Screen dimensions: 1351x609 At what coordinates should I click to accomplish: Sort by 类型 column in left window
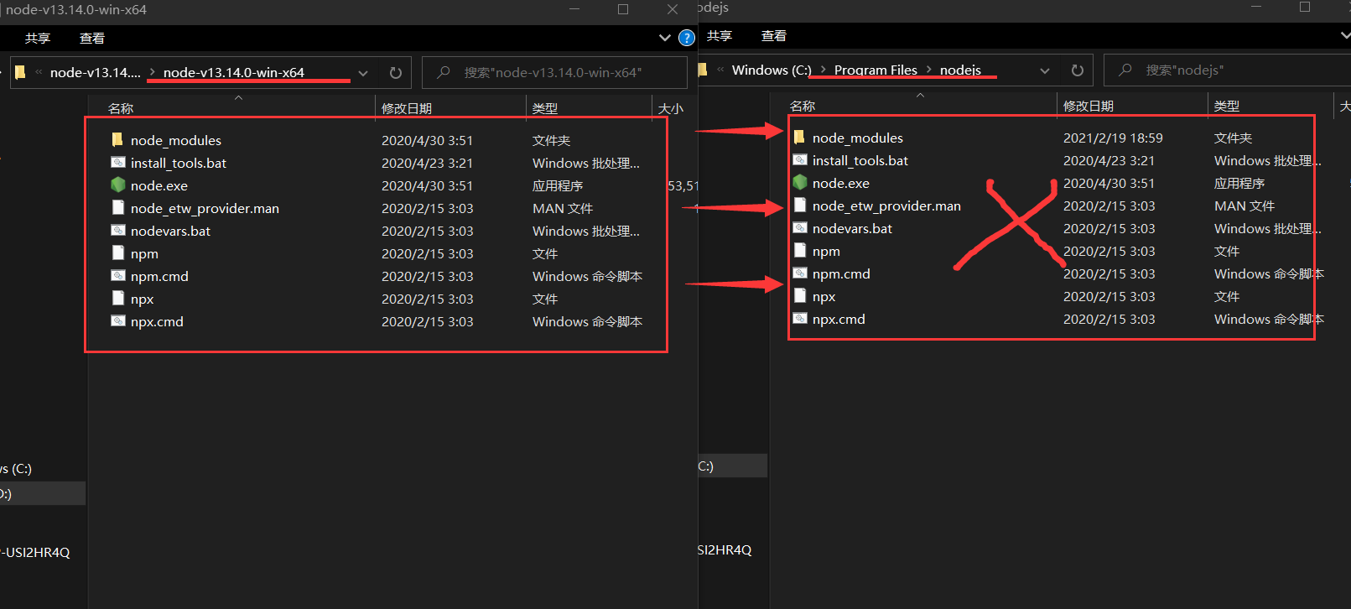(545, 108)
